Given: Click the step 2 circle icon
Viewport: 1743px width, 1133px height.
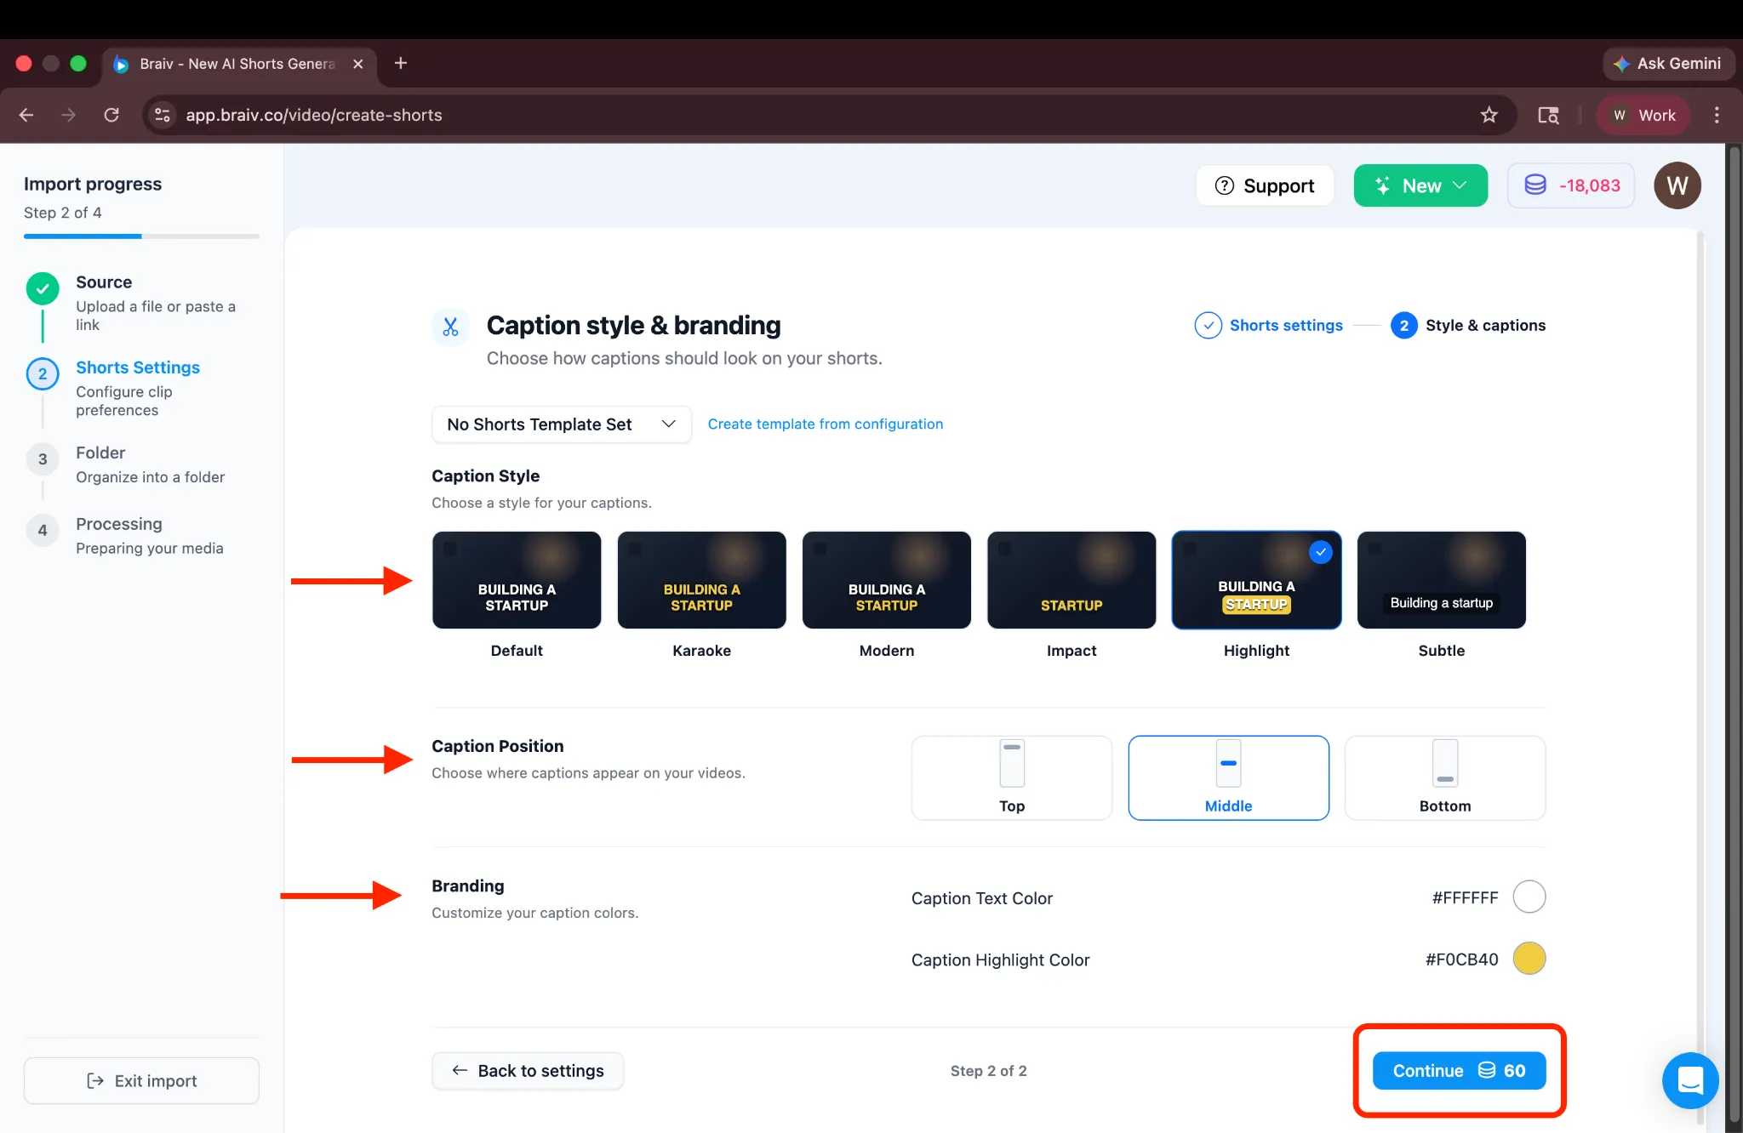Looking at the screenshot, I should (43, 374).
